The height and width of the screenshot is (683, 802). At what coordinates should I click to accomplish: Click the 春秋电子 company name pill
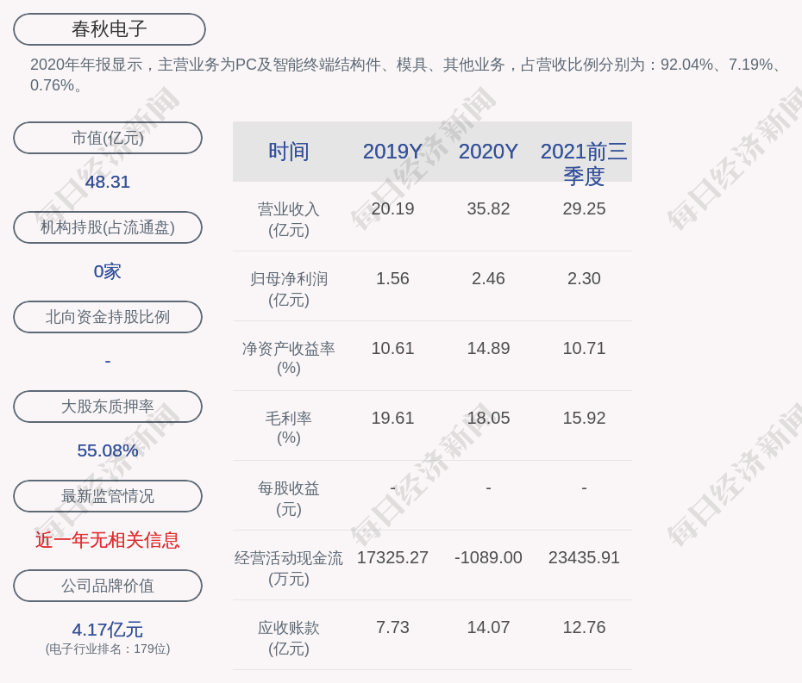(x=110, y=29)
